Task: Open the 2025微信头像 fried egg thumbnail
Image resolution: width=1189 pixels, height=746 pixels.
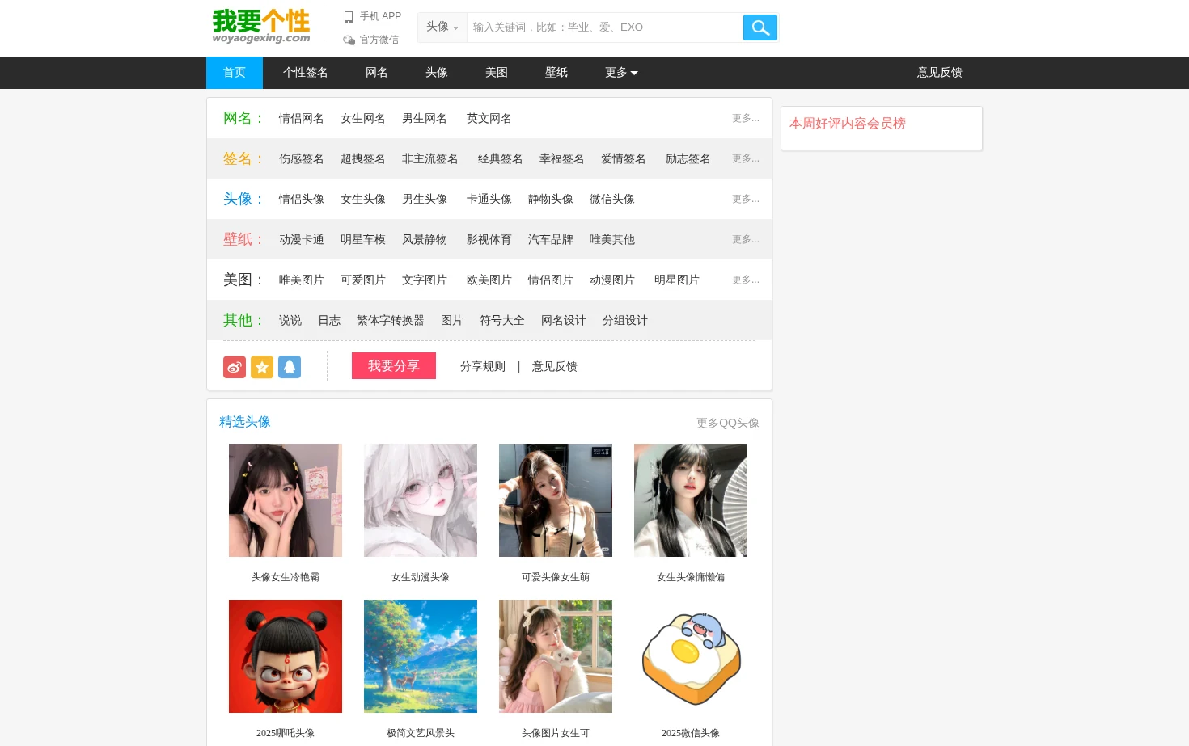Action: [x=691, y=656]
